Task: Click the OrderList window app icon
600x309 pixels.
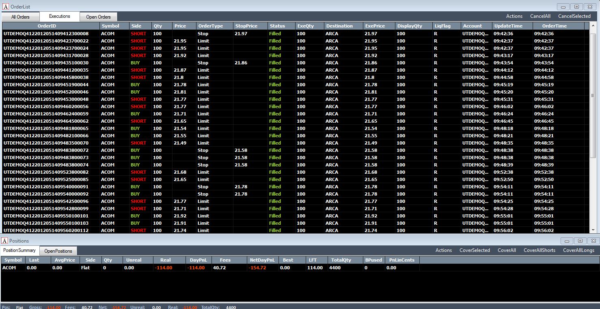Action: point(5,7)
